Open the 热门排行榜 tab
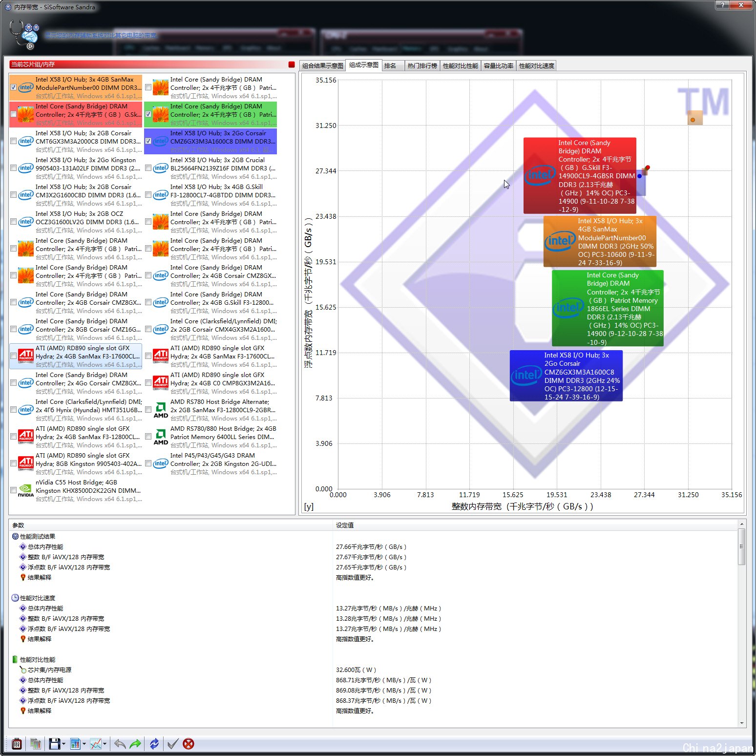The width and height of the screenshot is (756, 756). [422, 66]
